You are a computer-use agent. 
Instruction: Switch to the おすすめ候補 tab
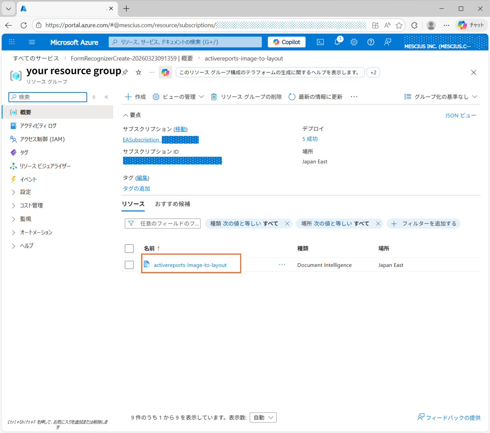173,204
